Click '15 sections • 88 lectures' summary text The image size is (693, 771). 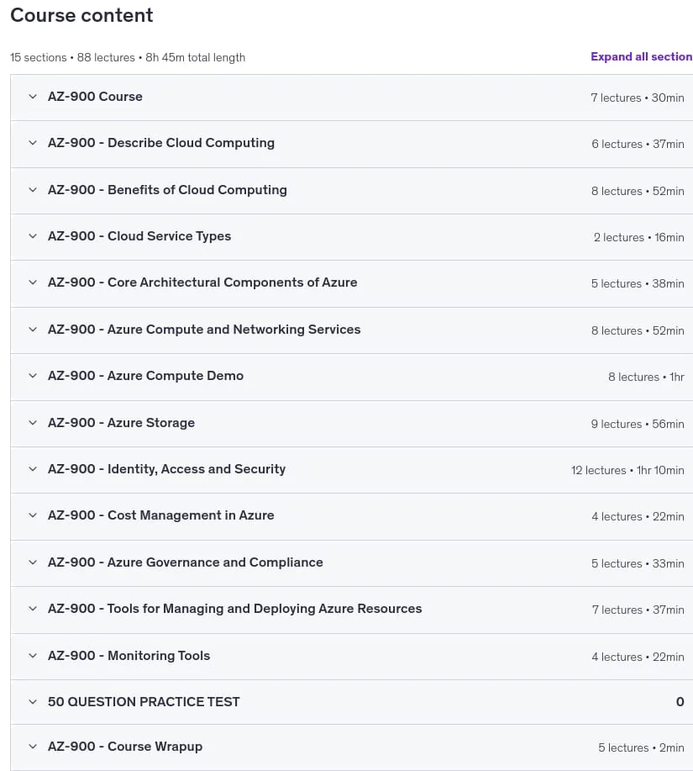point(72,57)
